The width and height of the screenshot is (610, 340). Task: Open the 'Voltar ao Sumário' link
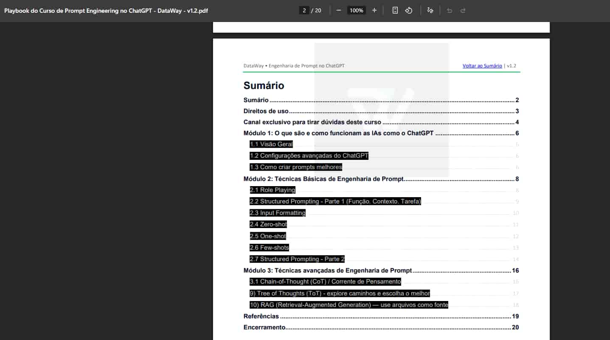point(482,66)
